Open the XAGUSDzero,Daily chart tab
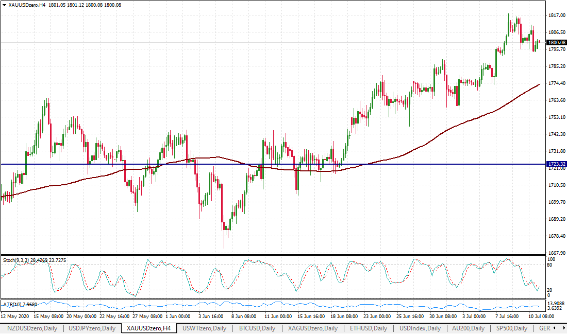The image size is (567, 334). 311,328
